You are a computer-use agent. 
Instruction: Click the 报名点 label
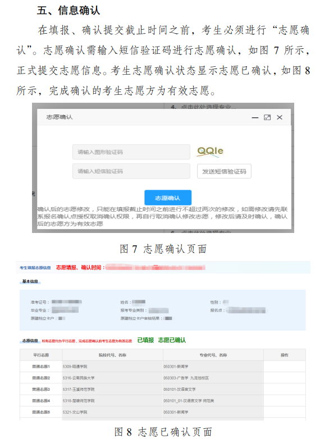click(218, 310)
